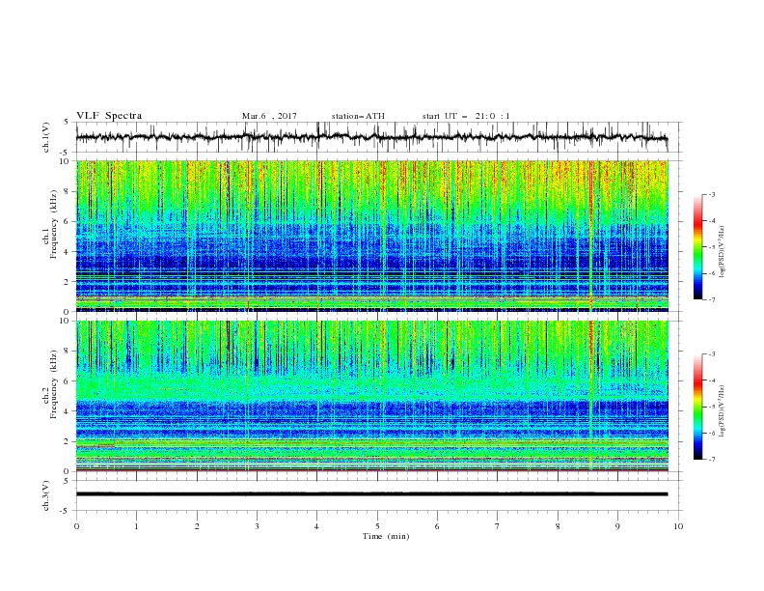Viewport: 764px width, 591px height.
Task: Click the ch.1 voltage waveform trace
Action: click(371, 137)
